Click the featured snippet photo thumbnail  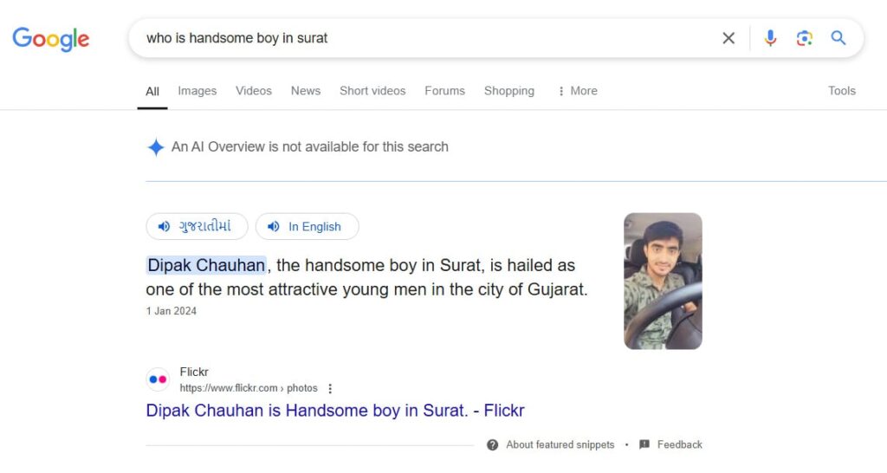pos(663,281)
